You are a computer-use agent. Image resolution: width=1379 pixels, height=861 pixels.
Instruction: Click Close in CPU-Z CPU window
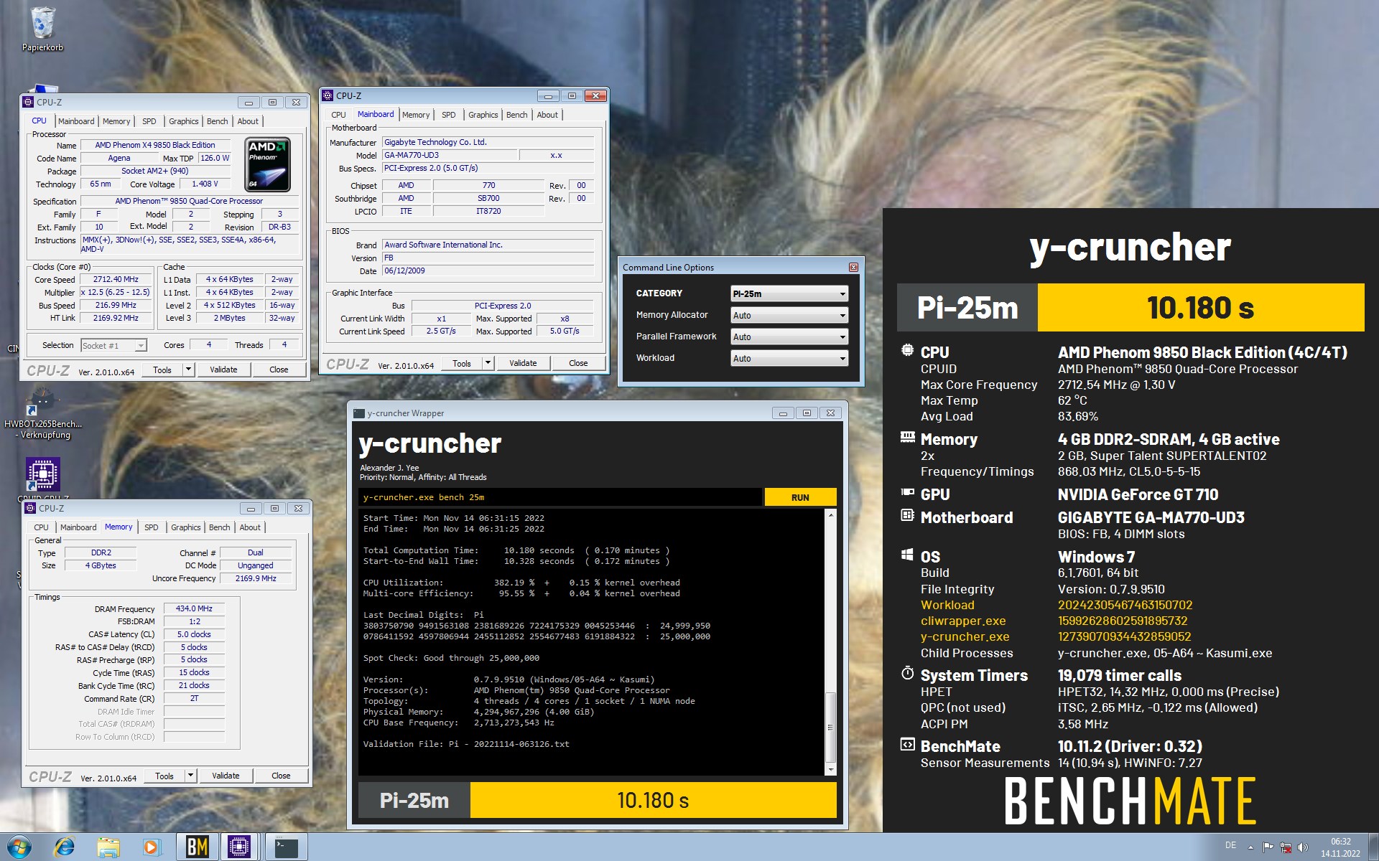279,370
